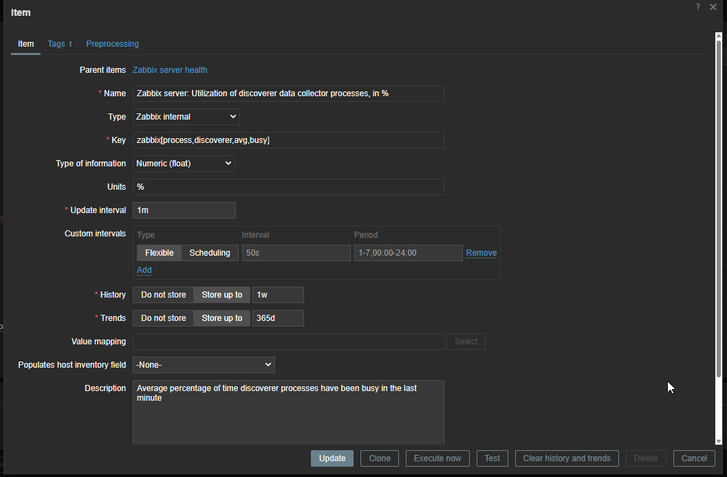This screenshot has height=477, width=727.
Task: Expand the Type of information dropdown
Action: [184, 164]
